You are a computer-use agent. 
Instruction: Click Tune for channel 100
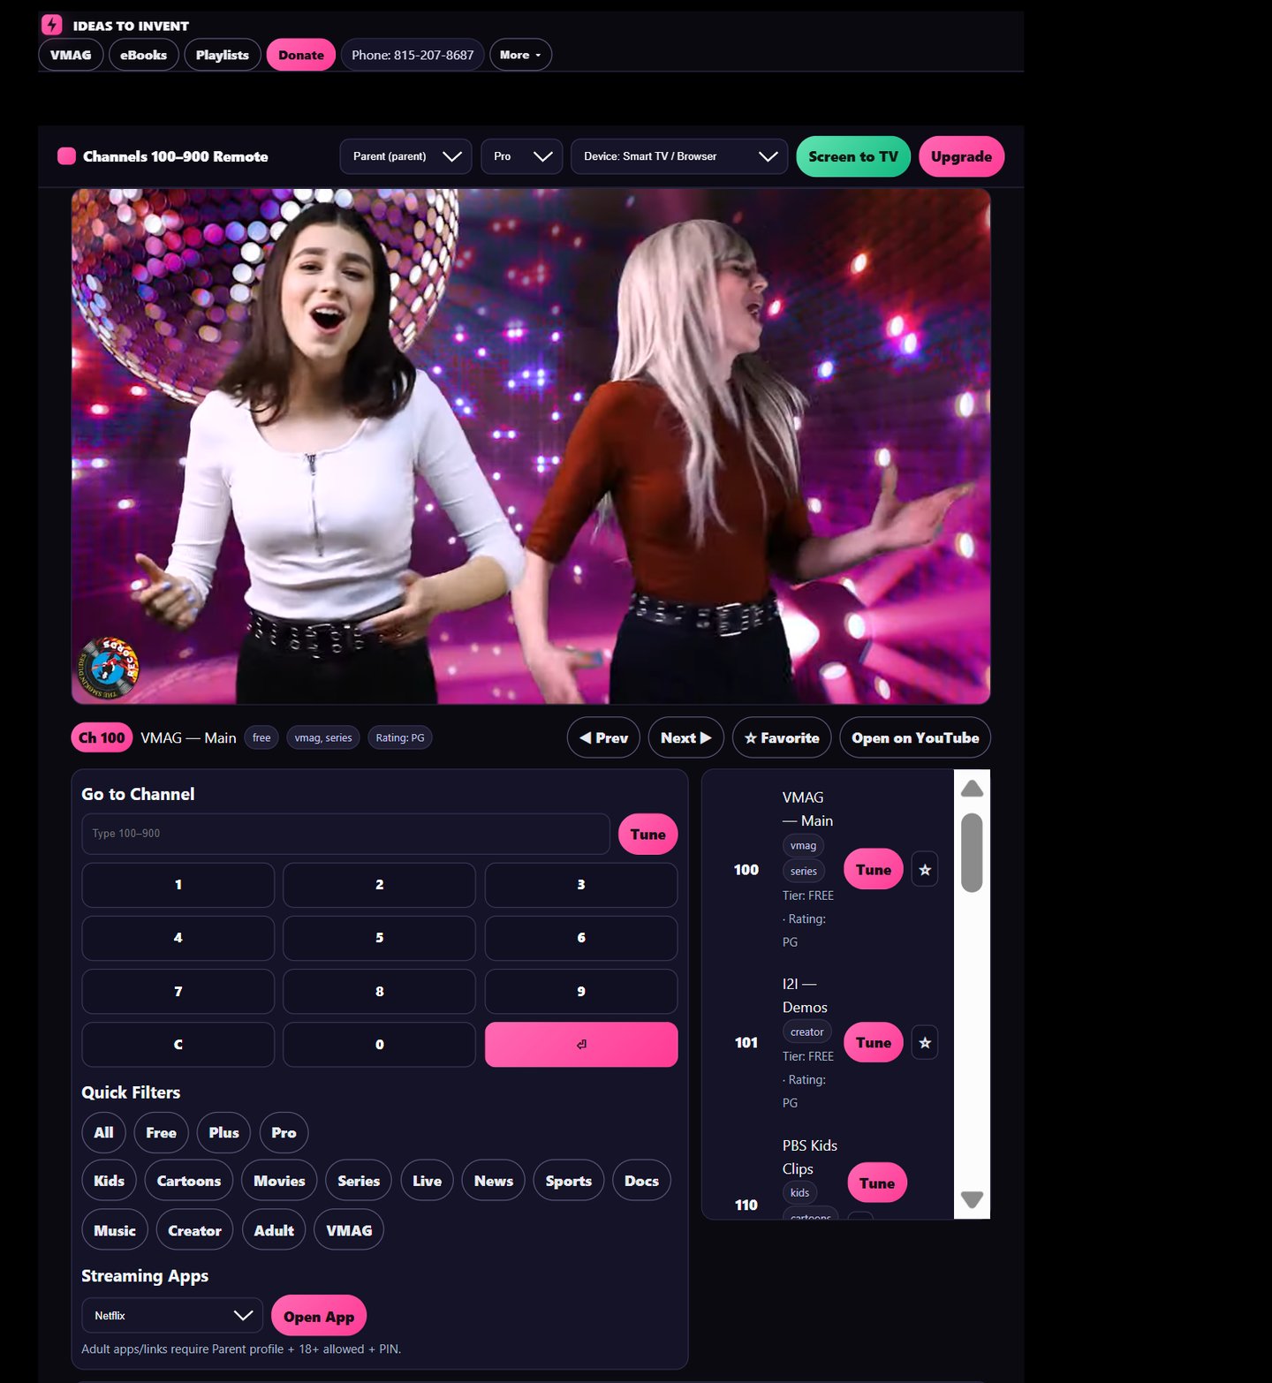[x=874, y=870]
